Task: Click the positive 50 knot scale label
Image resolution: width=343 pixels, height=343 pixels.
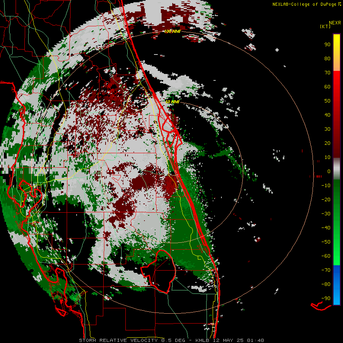Action: click(x=327, y=101)
